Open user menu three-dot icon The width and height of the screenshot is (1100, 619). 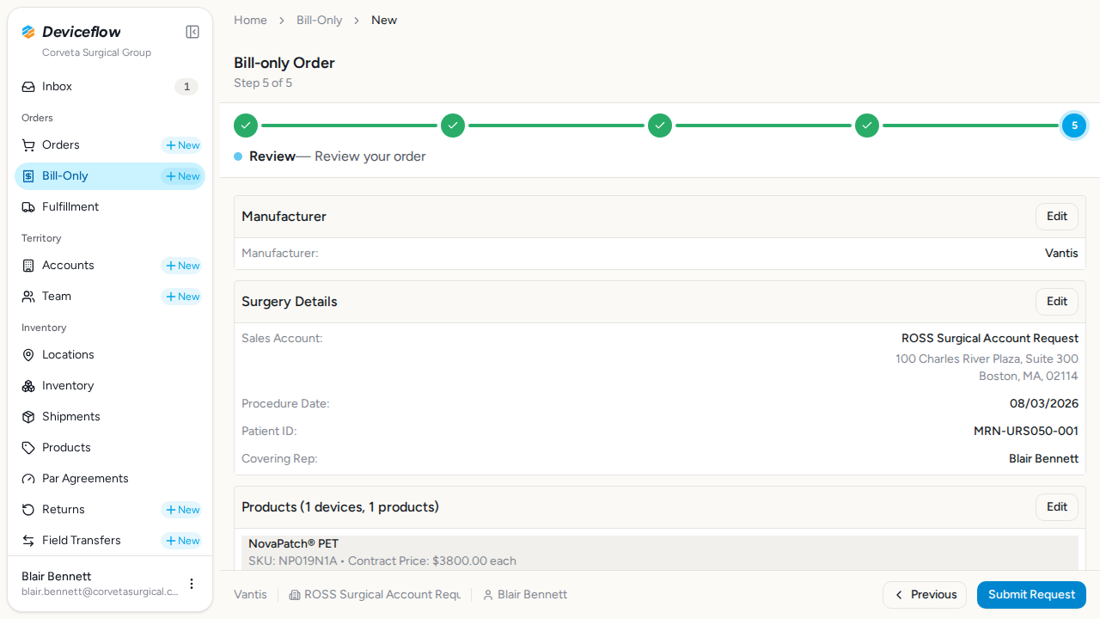coord(192,584)
